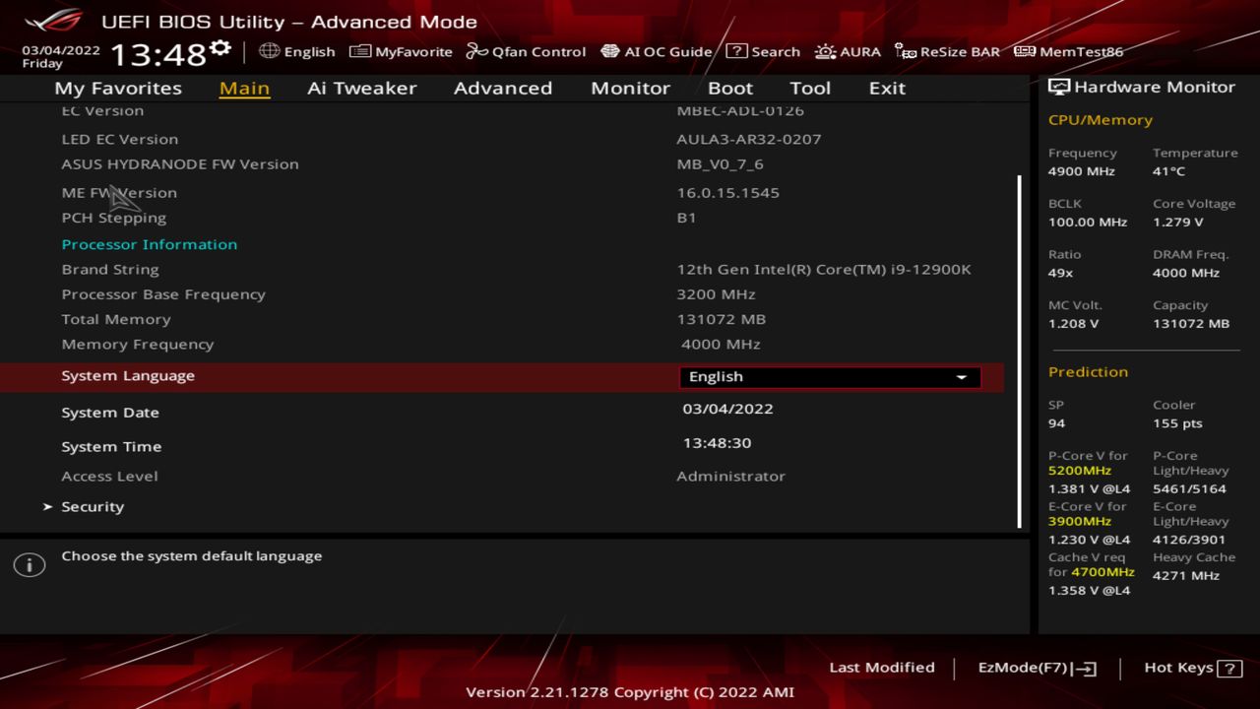The width and height of the screenshot is (1260, 709).
Task: Select the System Language row
Action: (x=502, y=377)
